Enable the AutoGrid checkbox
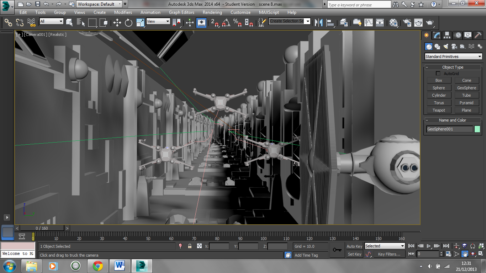The image size is (486, 273). [438, 73]
